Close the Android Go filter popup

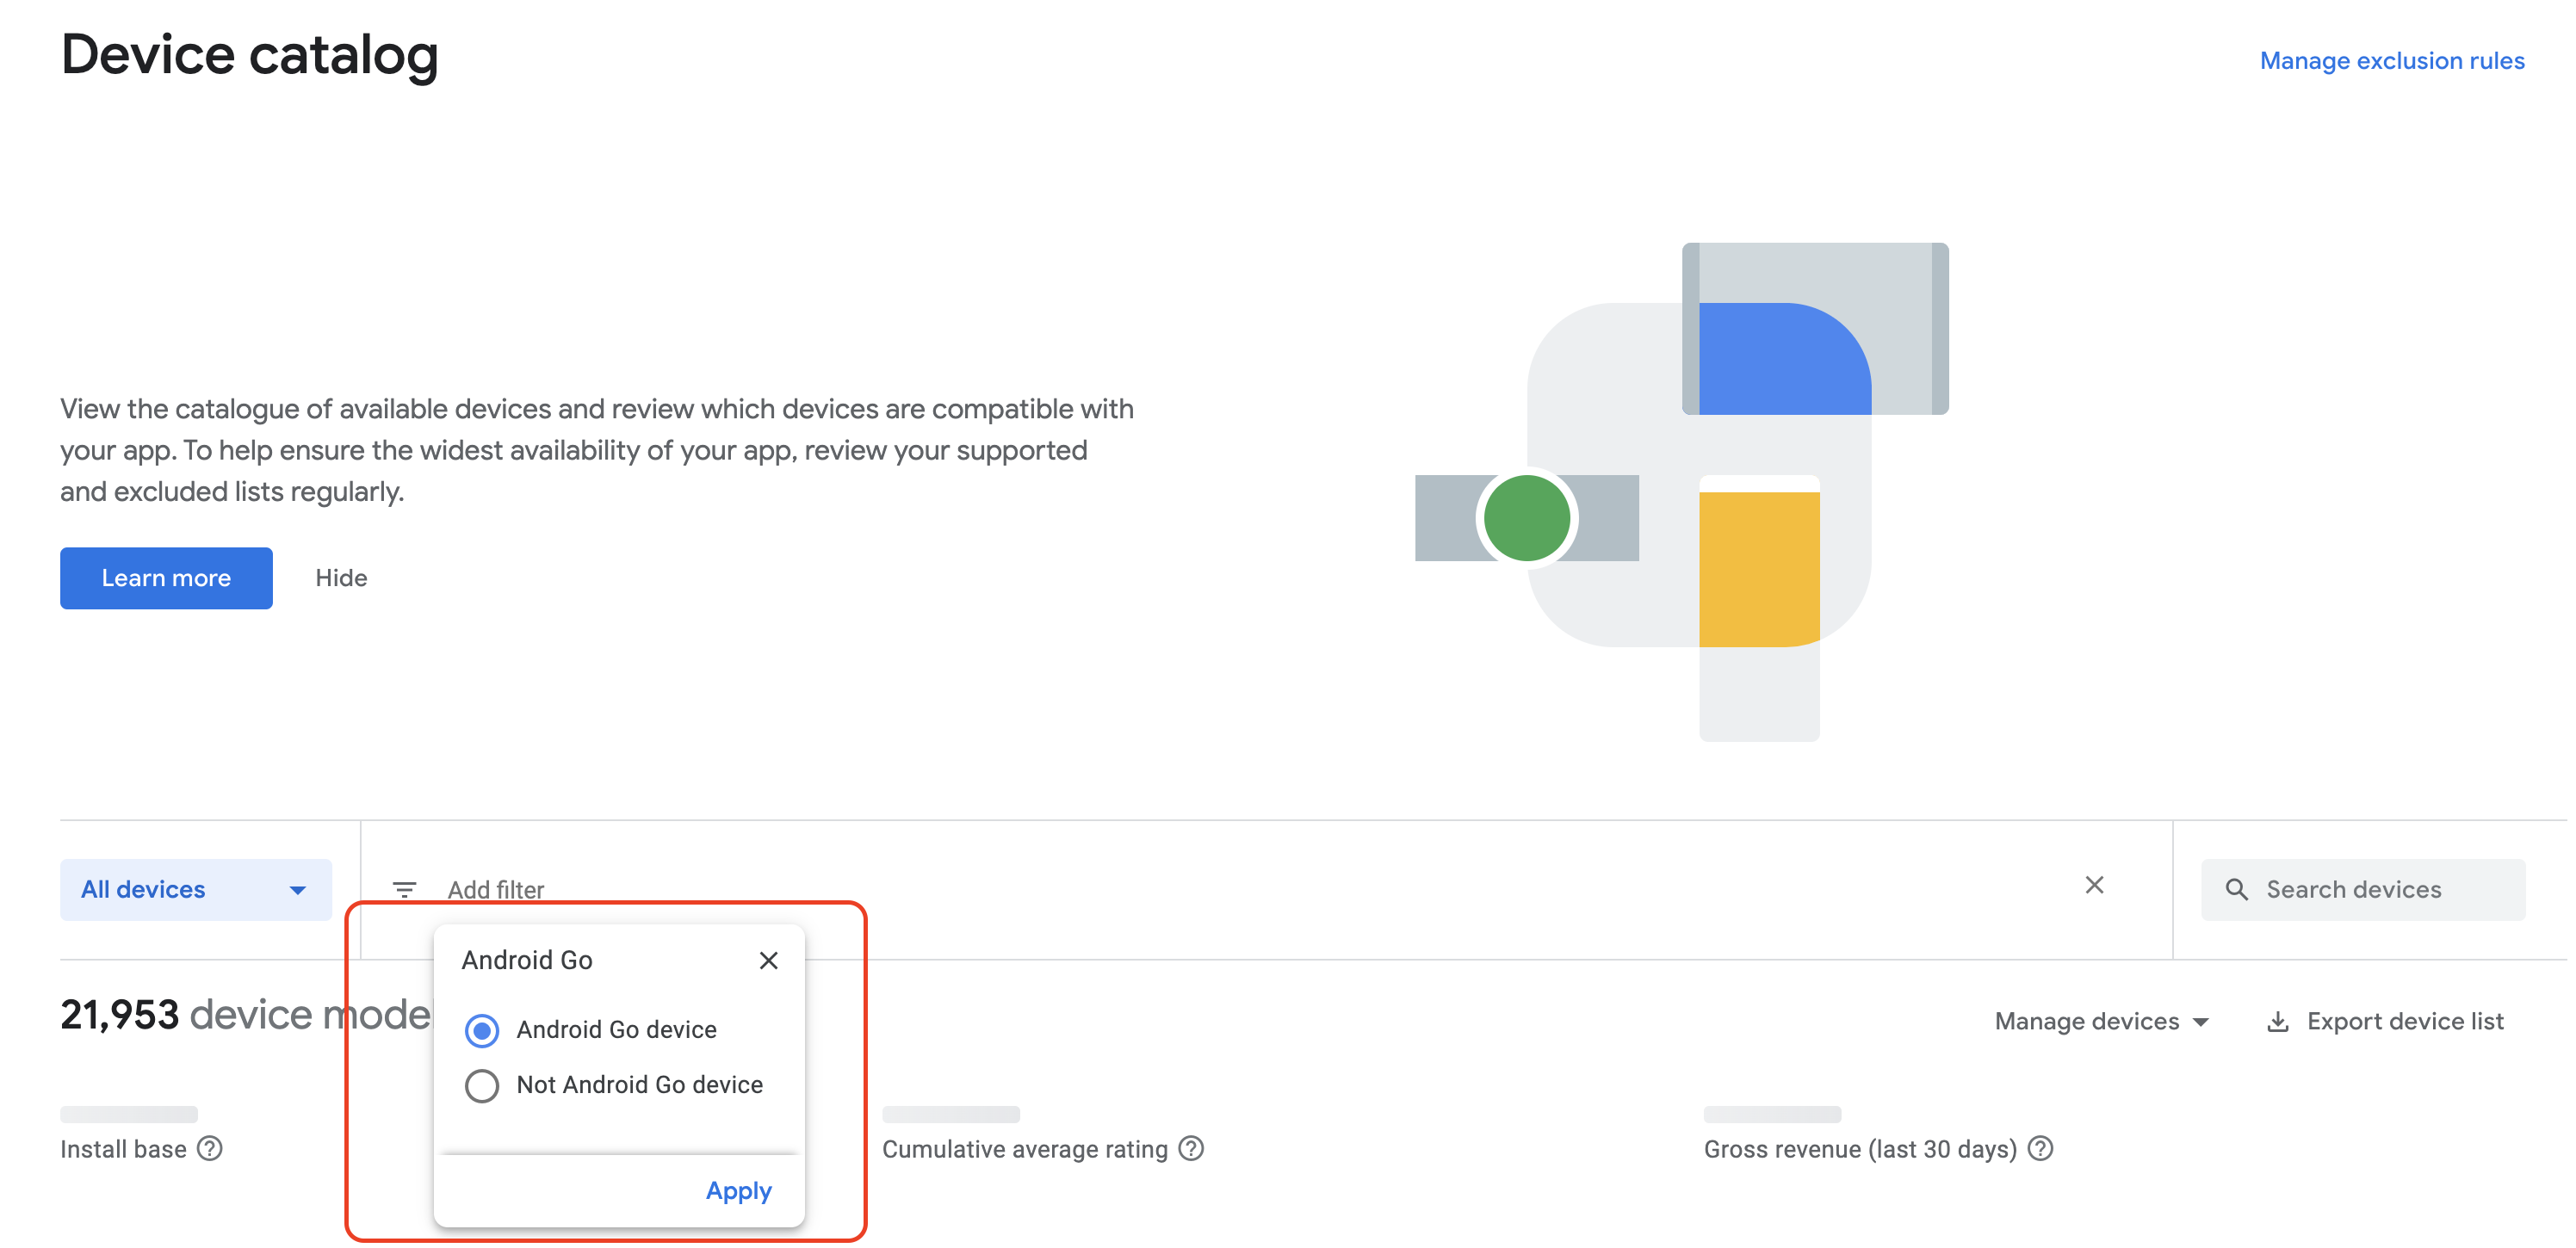(x=768, y=960)
